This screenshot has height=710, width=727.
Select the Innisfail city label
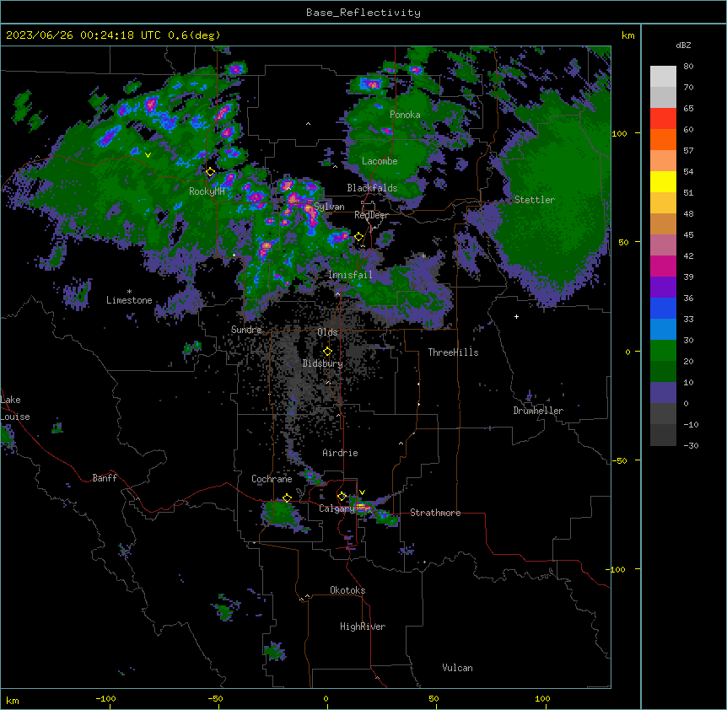(x=350, y=275)
